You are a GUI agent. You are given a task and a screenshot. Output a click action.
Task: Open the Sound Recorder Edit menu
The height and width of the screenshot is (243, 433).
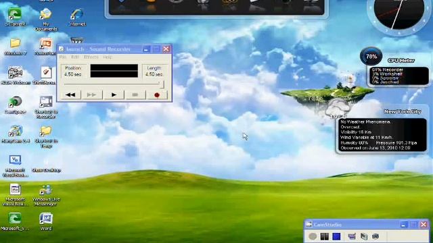pyautogui.click(x=75, y=57)
